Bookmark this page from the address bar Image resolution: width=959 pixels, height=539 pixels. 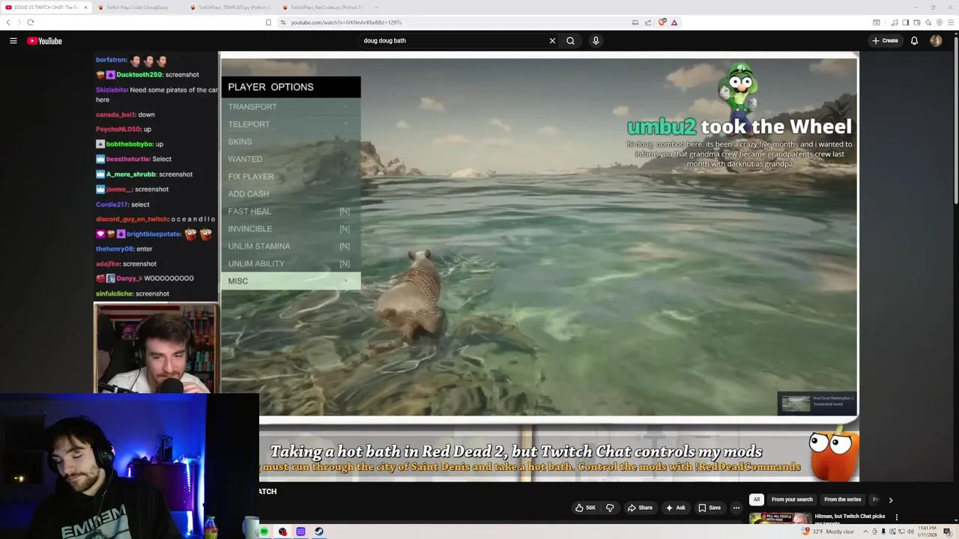pos(268,22)
